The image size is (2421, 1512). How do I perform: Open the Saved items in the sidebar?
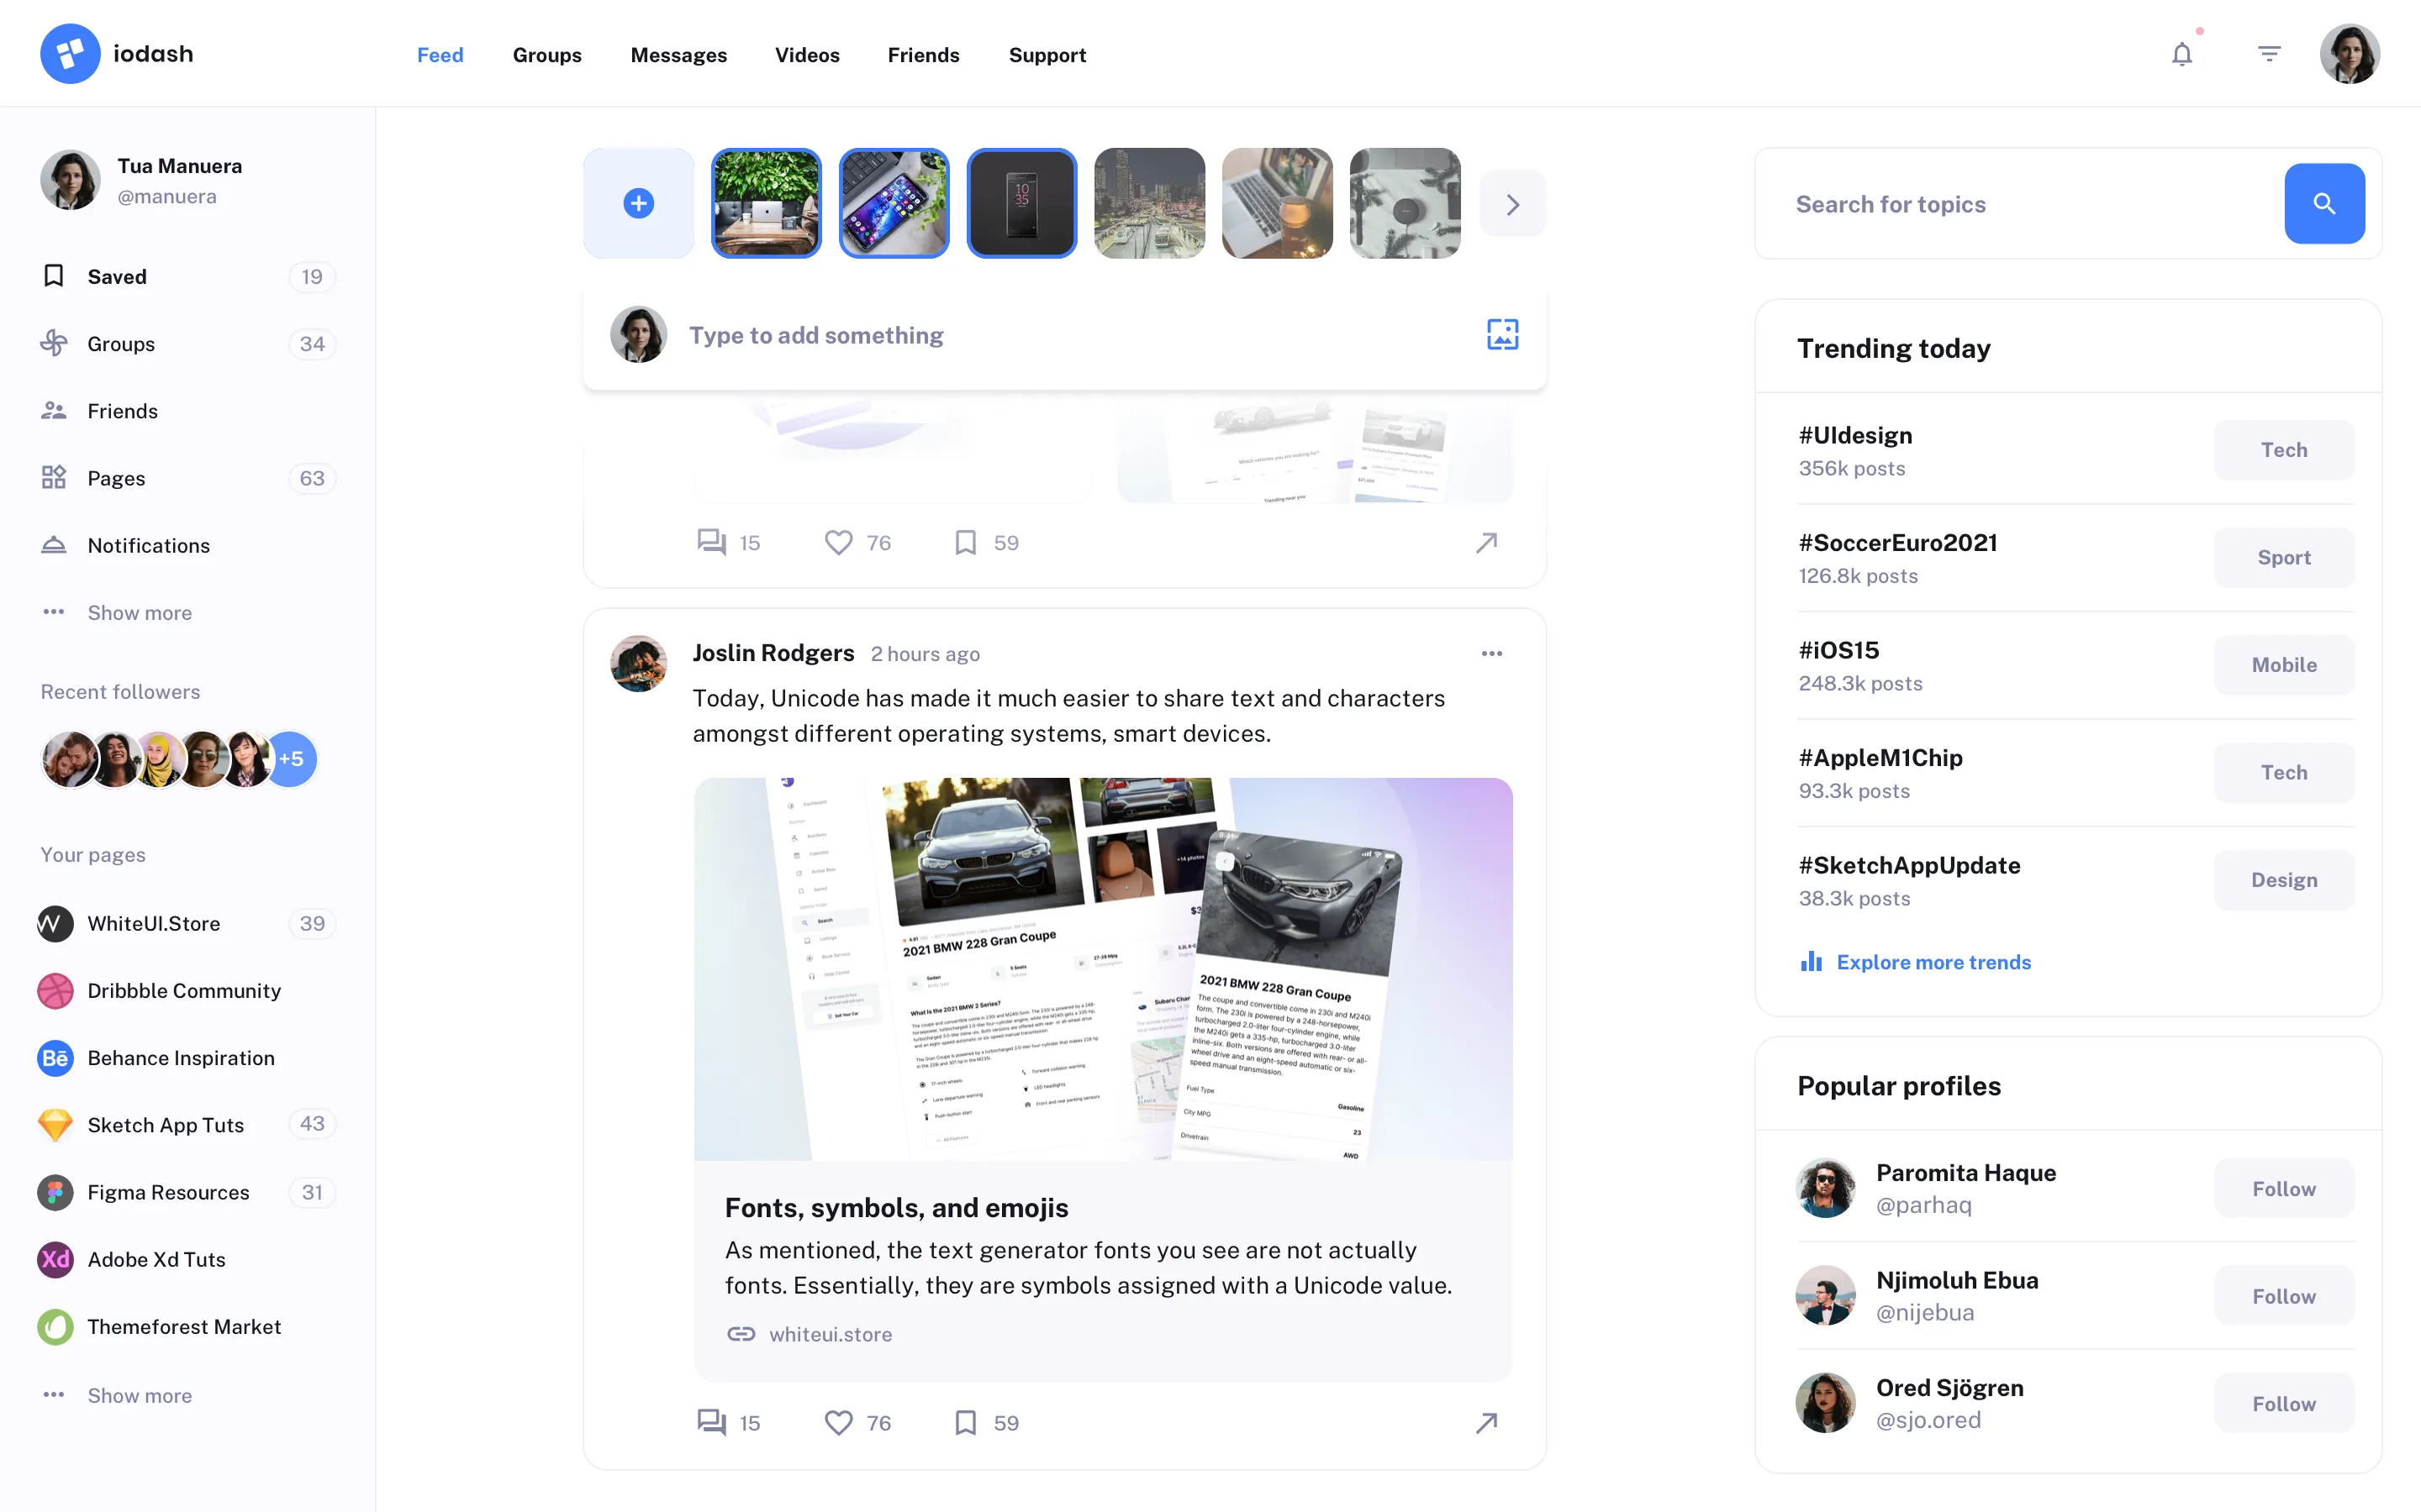pos(116,276)
